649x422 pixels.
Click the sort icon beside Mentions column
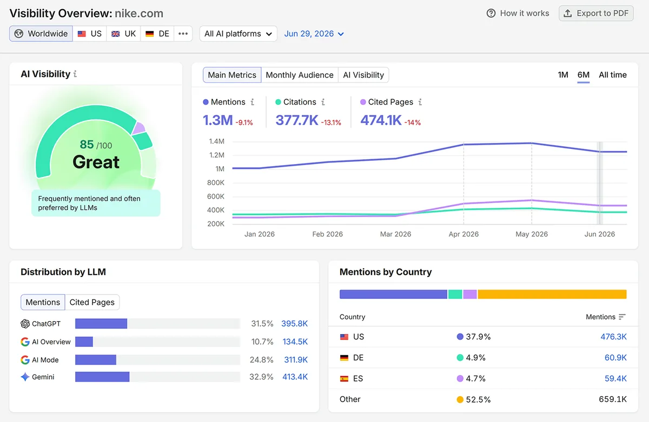click(622, 317)
